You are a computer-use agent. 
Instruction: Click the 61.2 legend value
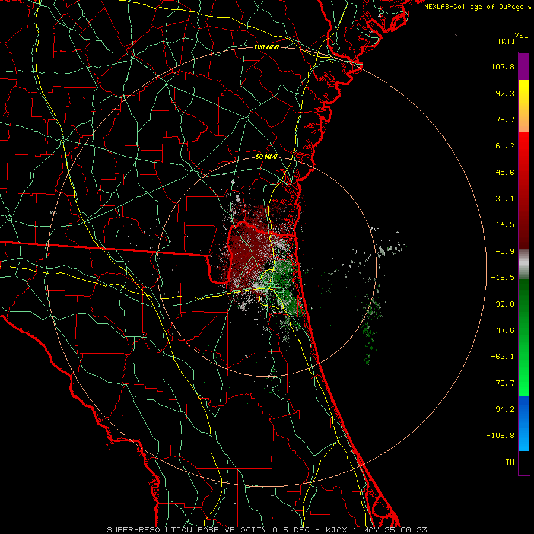pyautogui.click(x=505, y=146)
